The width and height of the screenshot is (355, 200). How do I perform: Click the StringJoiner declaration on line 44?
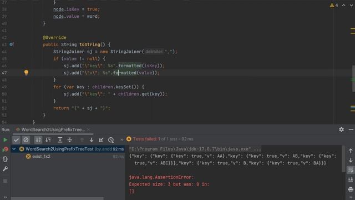115,52
